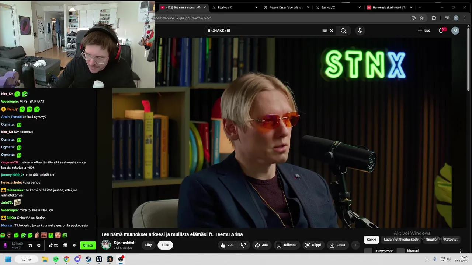The image size is (472, 265).
Task: Share the video using Jaa
Action: (261, 245)
